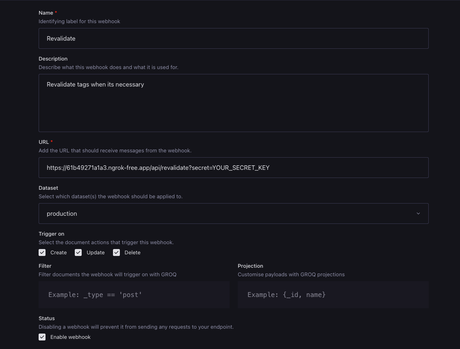Uncheck the Delete trigger checkbox
Image resolution: width=460 pixels, height=349 pixels.
(116, 252)
